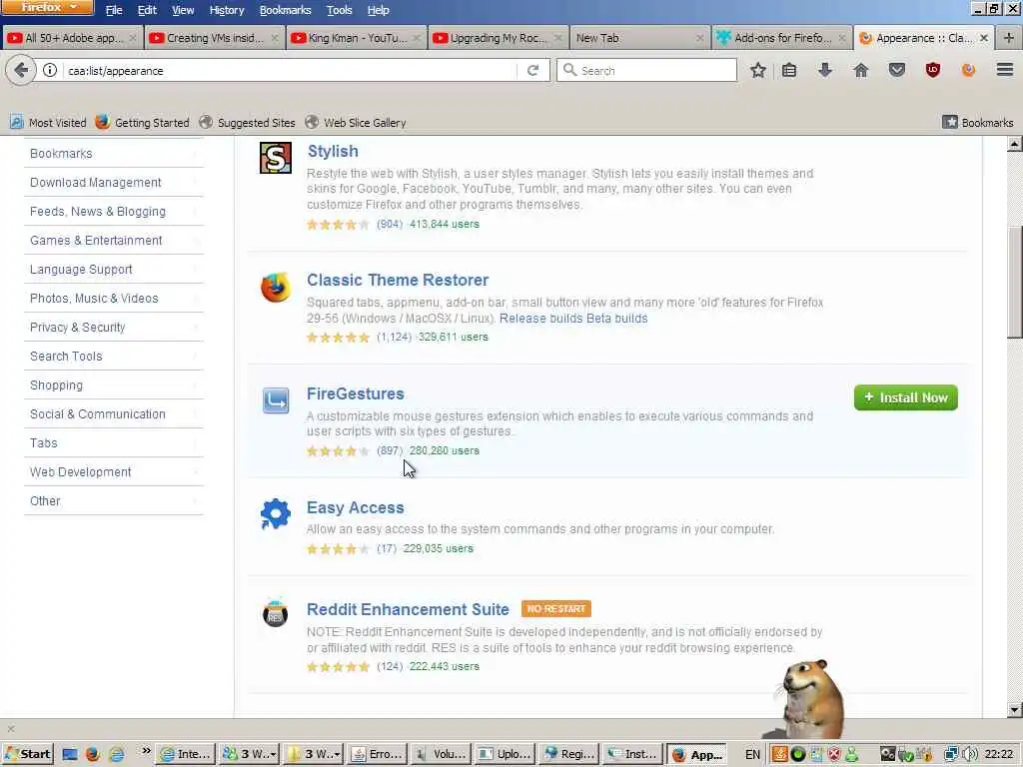Open the File menu

[114, 10]
